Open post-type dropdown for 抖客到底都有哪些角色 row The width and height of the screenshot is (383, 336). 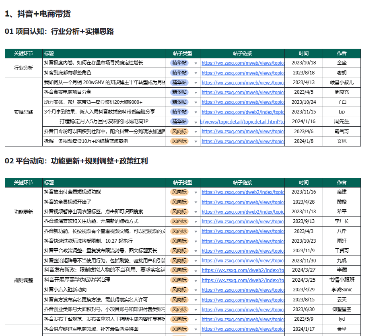(x=196, y=73)
